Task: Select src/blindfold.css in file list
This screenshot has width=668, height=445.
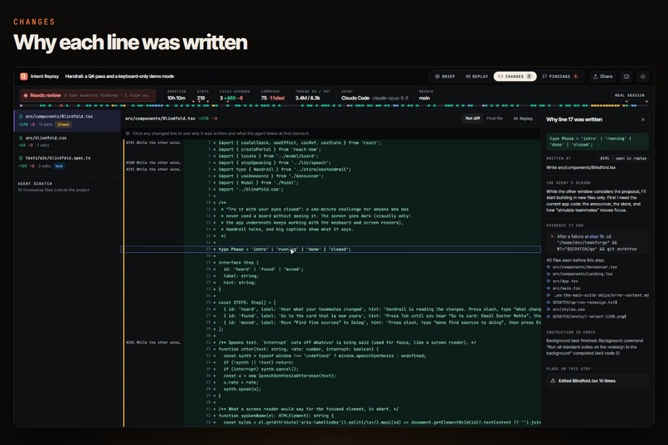Action: coord(67,142)
